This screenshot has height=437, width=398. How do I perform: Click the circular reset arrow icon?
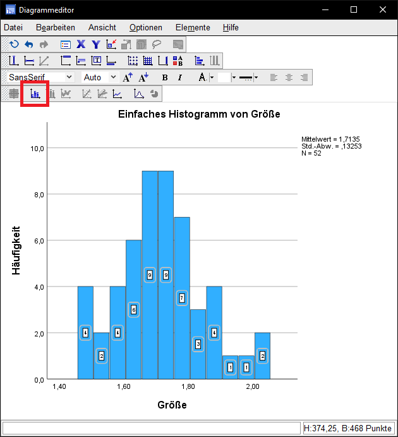(14, 44)
